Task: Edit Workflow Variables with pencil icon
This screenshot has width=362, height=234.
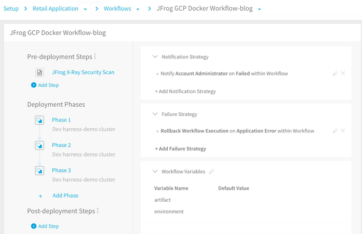Action: 211,171
